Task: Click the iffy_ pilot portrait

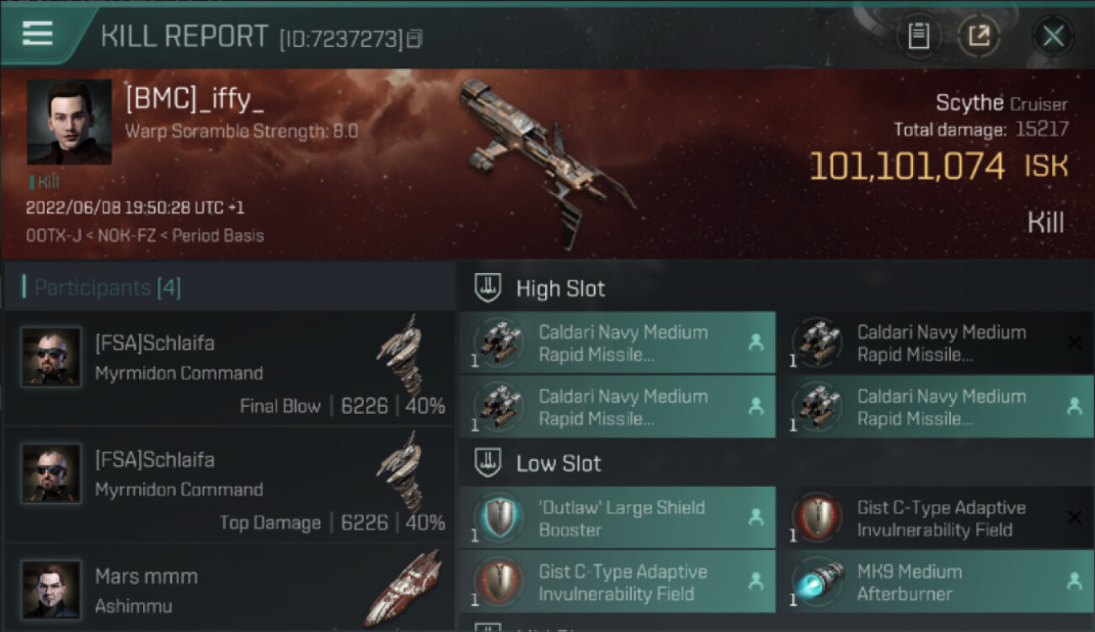Action: click(x=69, y=122)
